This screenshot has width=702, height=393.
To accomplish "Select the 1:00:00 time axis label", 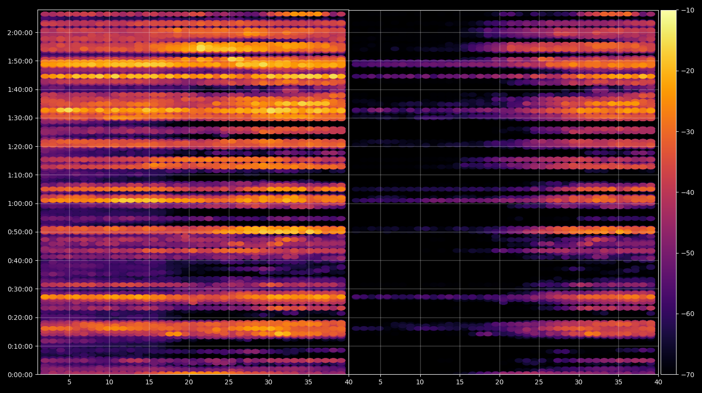I will tap(20, 203).
